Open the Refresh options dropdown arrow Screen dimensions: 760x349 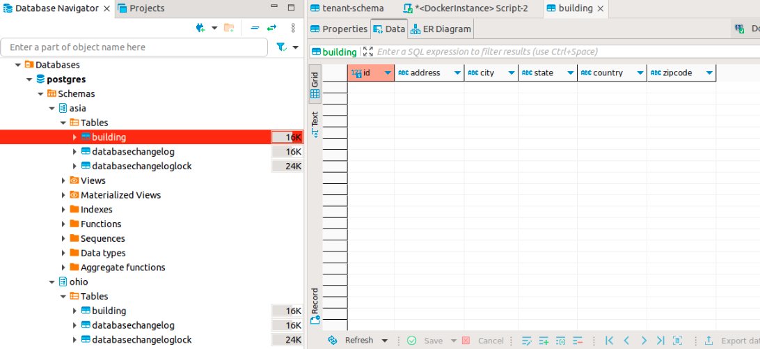385,340
